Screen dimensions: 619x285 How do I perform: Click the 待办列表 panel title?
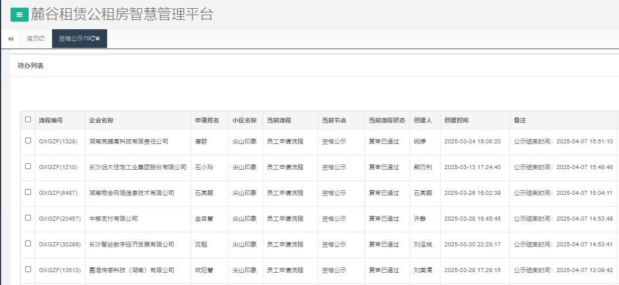point(30,66)
